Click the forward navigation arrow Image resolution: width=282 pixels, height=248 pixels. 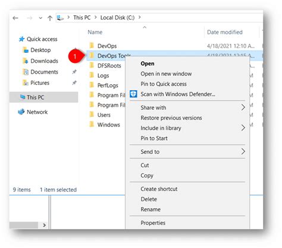pos(29,18)
